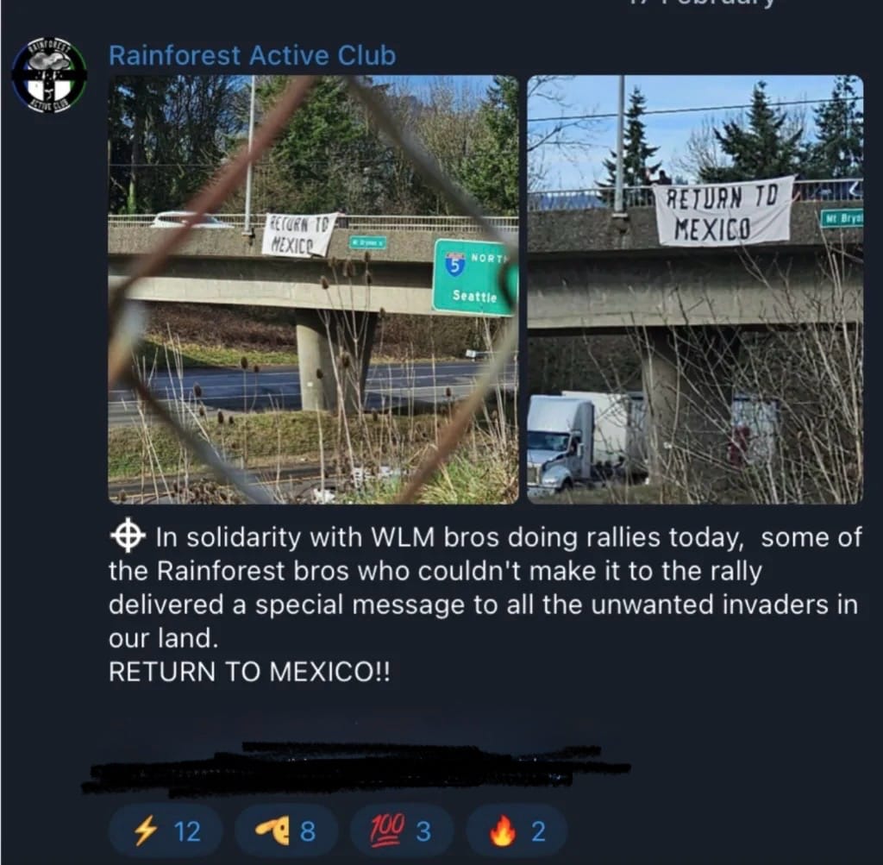Click the partially visible February date label
The image size is (883, 865).
tap(702, 3)
